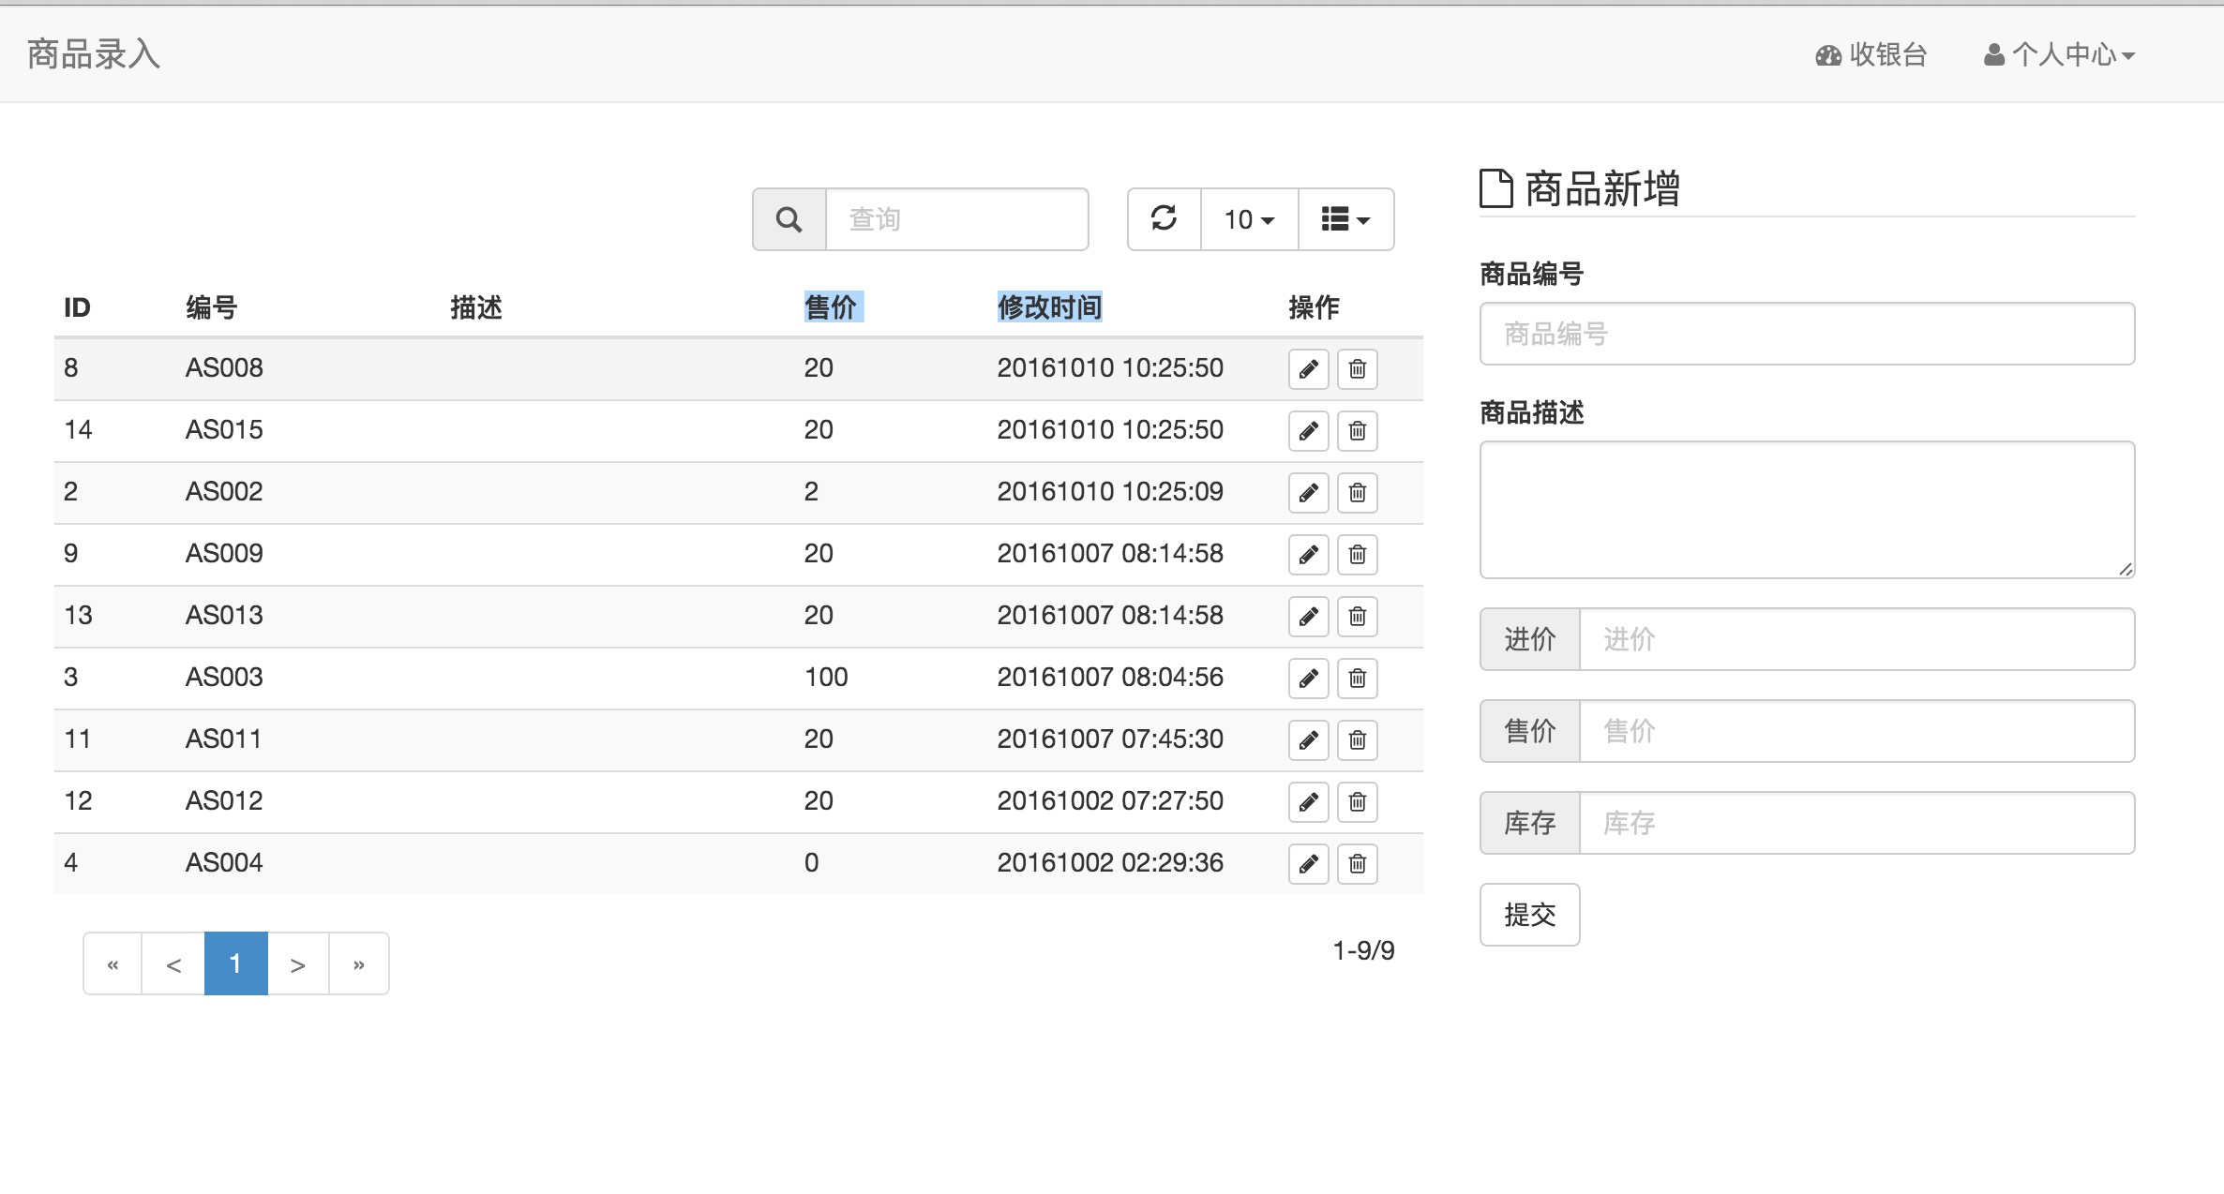Expand the 个人中心 menu
This screenshot has width=2224, height=1194.
click(x=2060, y=55)
